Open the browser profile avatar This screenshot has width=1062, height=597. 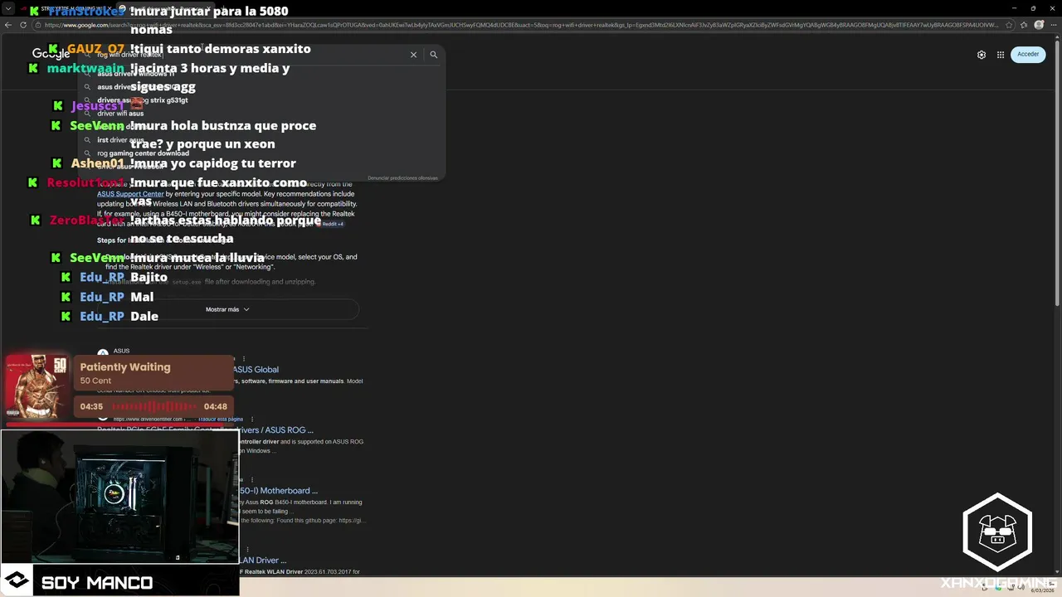coord(1039,25)
